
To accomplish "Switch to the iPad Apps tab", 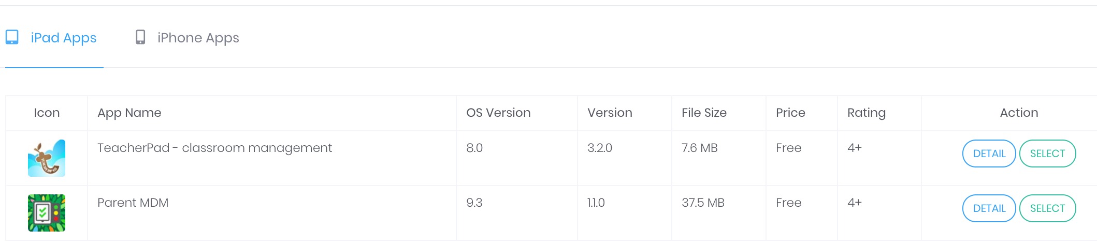I will (x=54, y=38).
